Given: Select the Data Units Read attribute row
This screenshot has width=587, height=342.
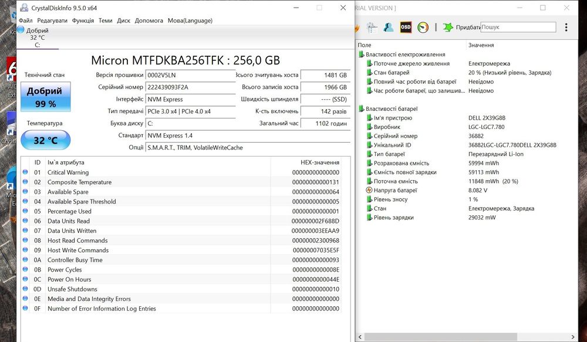Looking at the screenshot, I should 181,221.
